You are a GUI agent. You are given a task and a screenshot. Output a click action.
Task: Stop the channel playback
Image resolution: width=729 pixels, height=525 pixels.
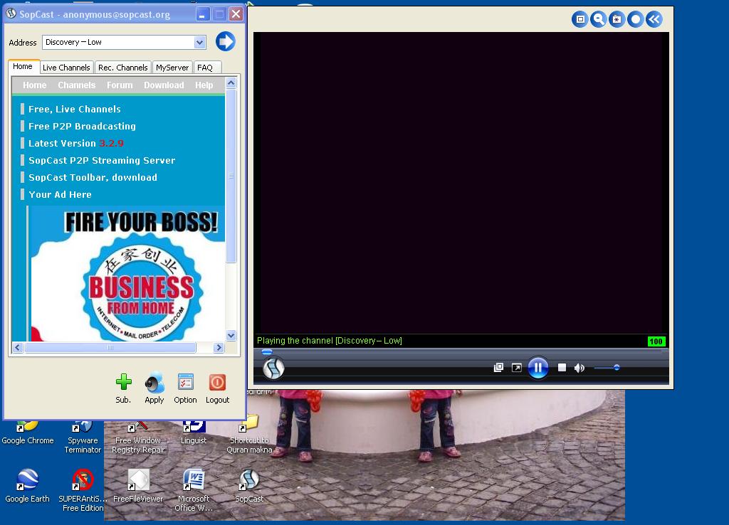point(562,368)
